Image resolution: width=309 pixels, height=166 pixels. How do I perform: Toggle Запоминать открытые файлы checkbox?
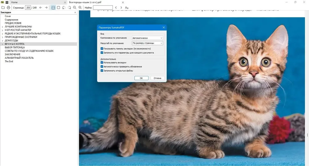(102, 71)
